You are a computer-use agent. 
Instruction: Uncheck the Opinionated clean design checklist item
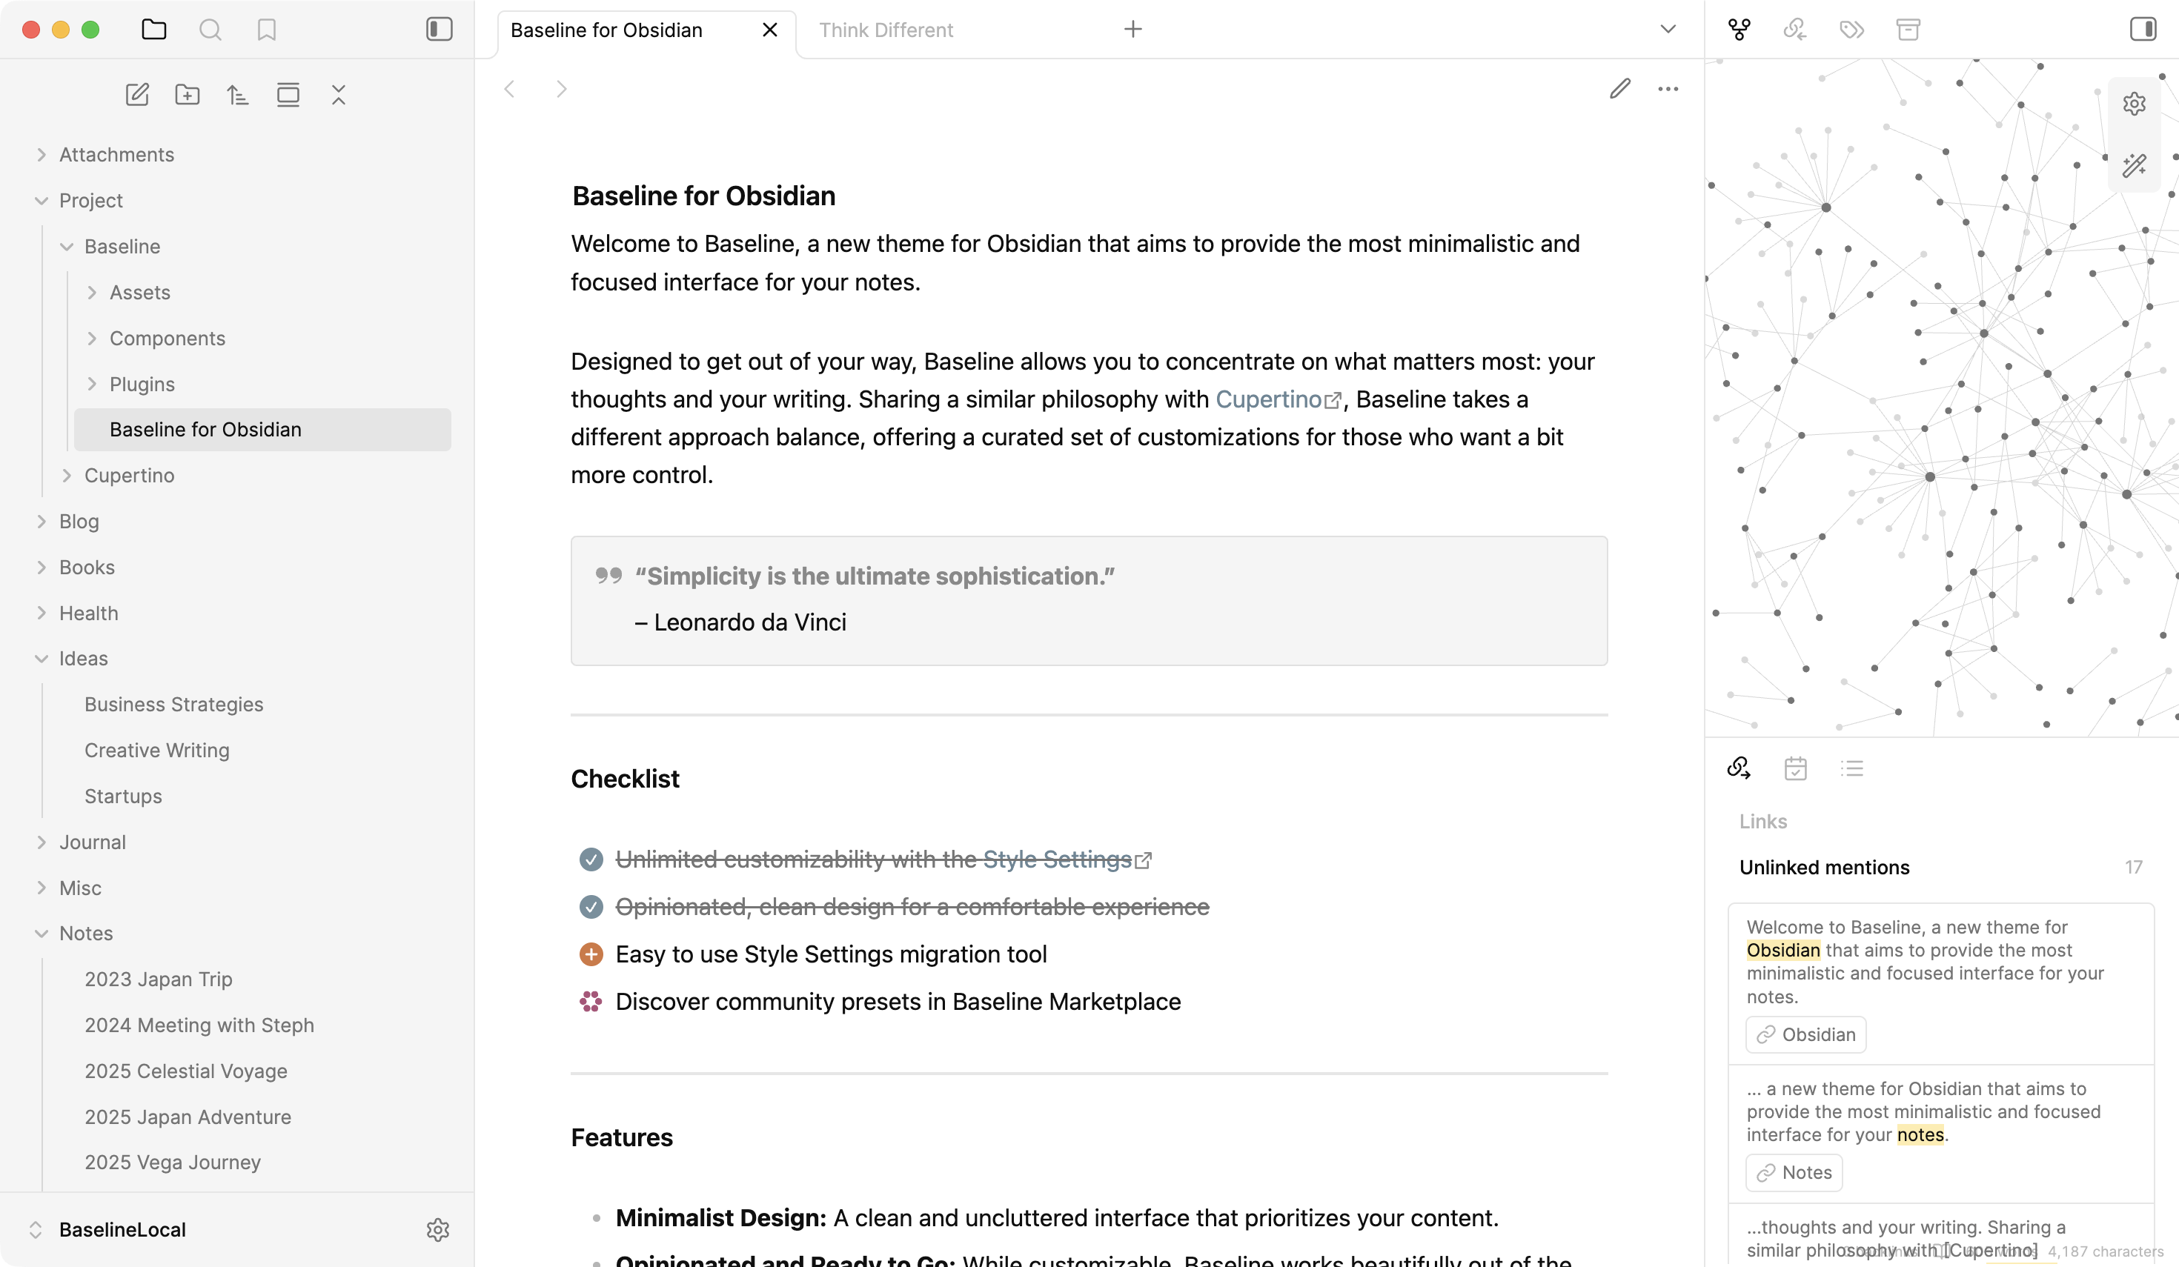click(x=591, y=907)
